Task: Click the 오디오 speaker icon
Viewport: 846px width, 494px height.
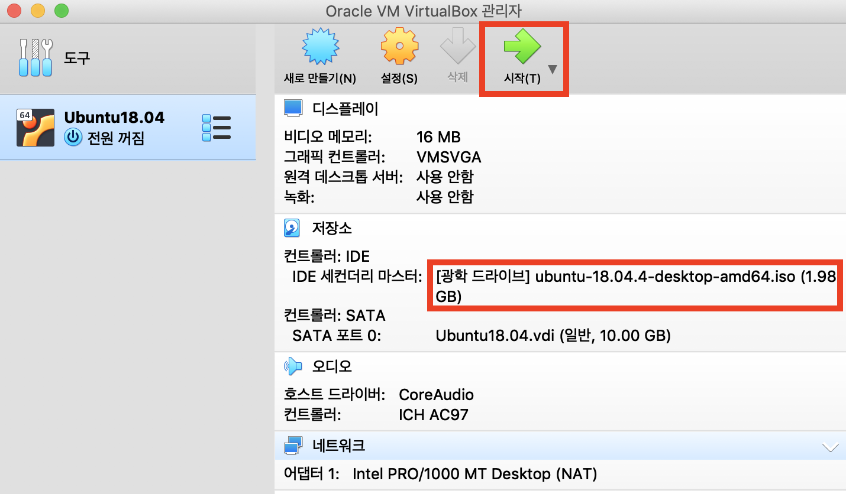Action: tap(293, 366)
